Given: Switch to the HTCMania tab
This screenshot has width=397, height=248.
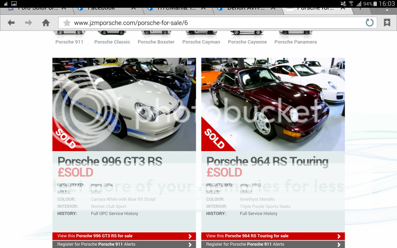Looking at the screenshot, I should pyautogui.click(x=171, y=8).
